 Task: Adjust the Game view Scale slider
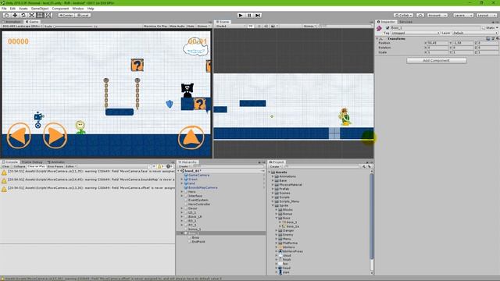(75, 26)
